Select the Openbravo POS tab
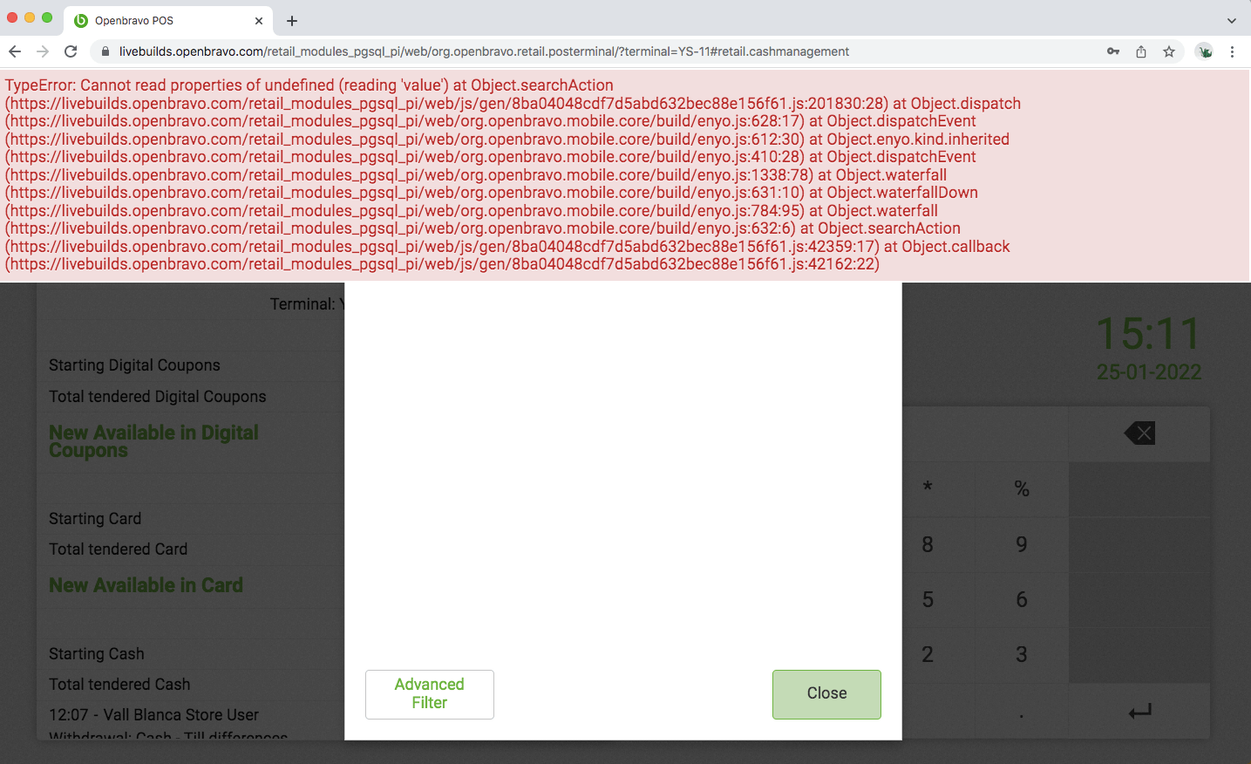 tap(170, 20)
